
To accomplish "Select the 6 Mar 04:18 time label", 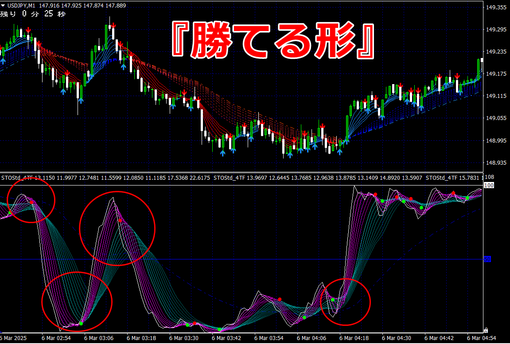I will tap(354, 338).
